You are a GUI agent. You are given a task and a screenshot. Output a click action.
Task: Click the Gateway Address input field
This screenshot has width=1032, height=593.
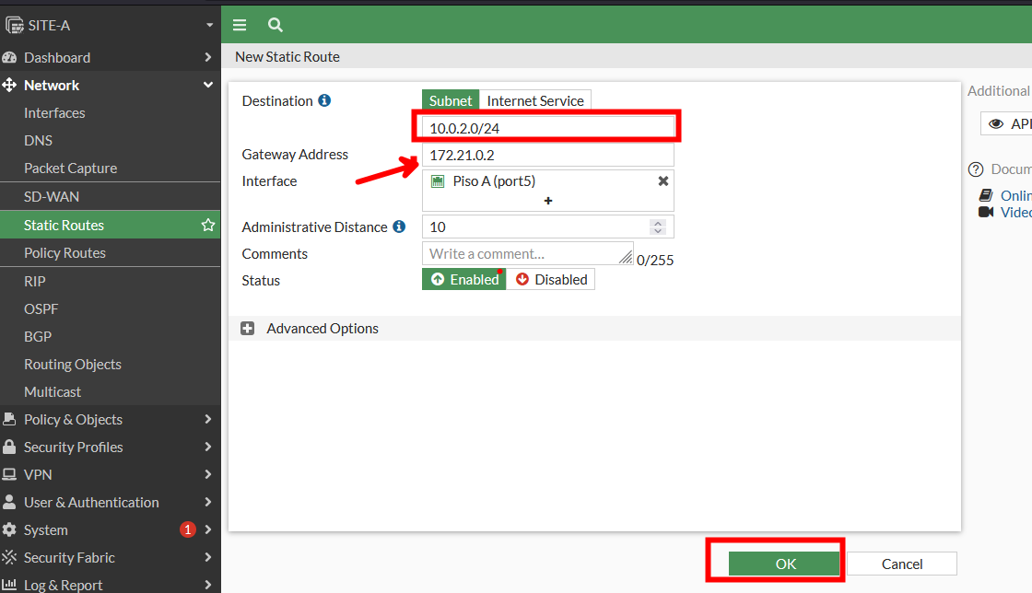tap(547, 155)
